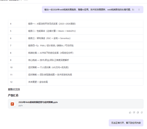
Task: Click slide number 5 cell
Action: coord(17,31)
